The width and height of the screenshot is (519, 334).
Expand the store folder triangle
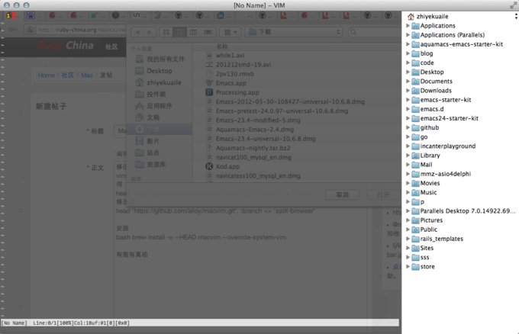tap(408, 266)
